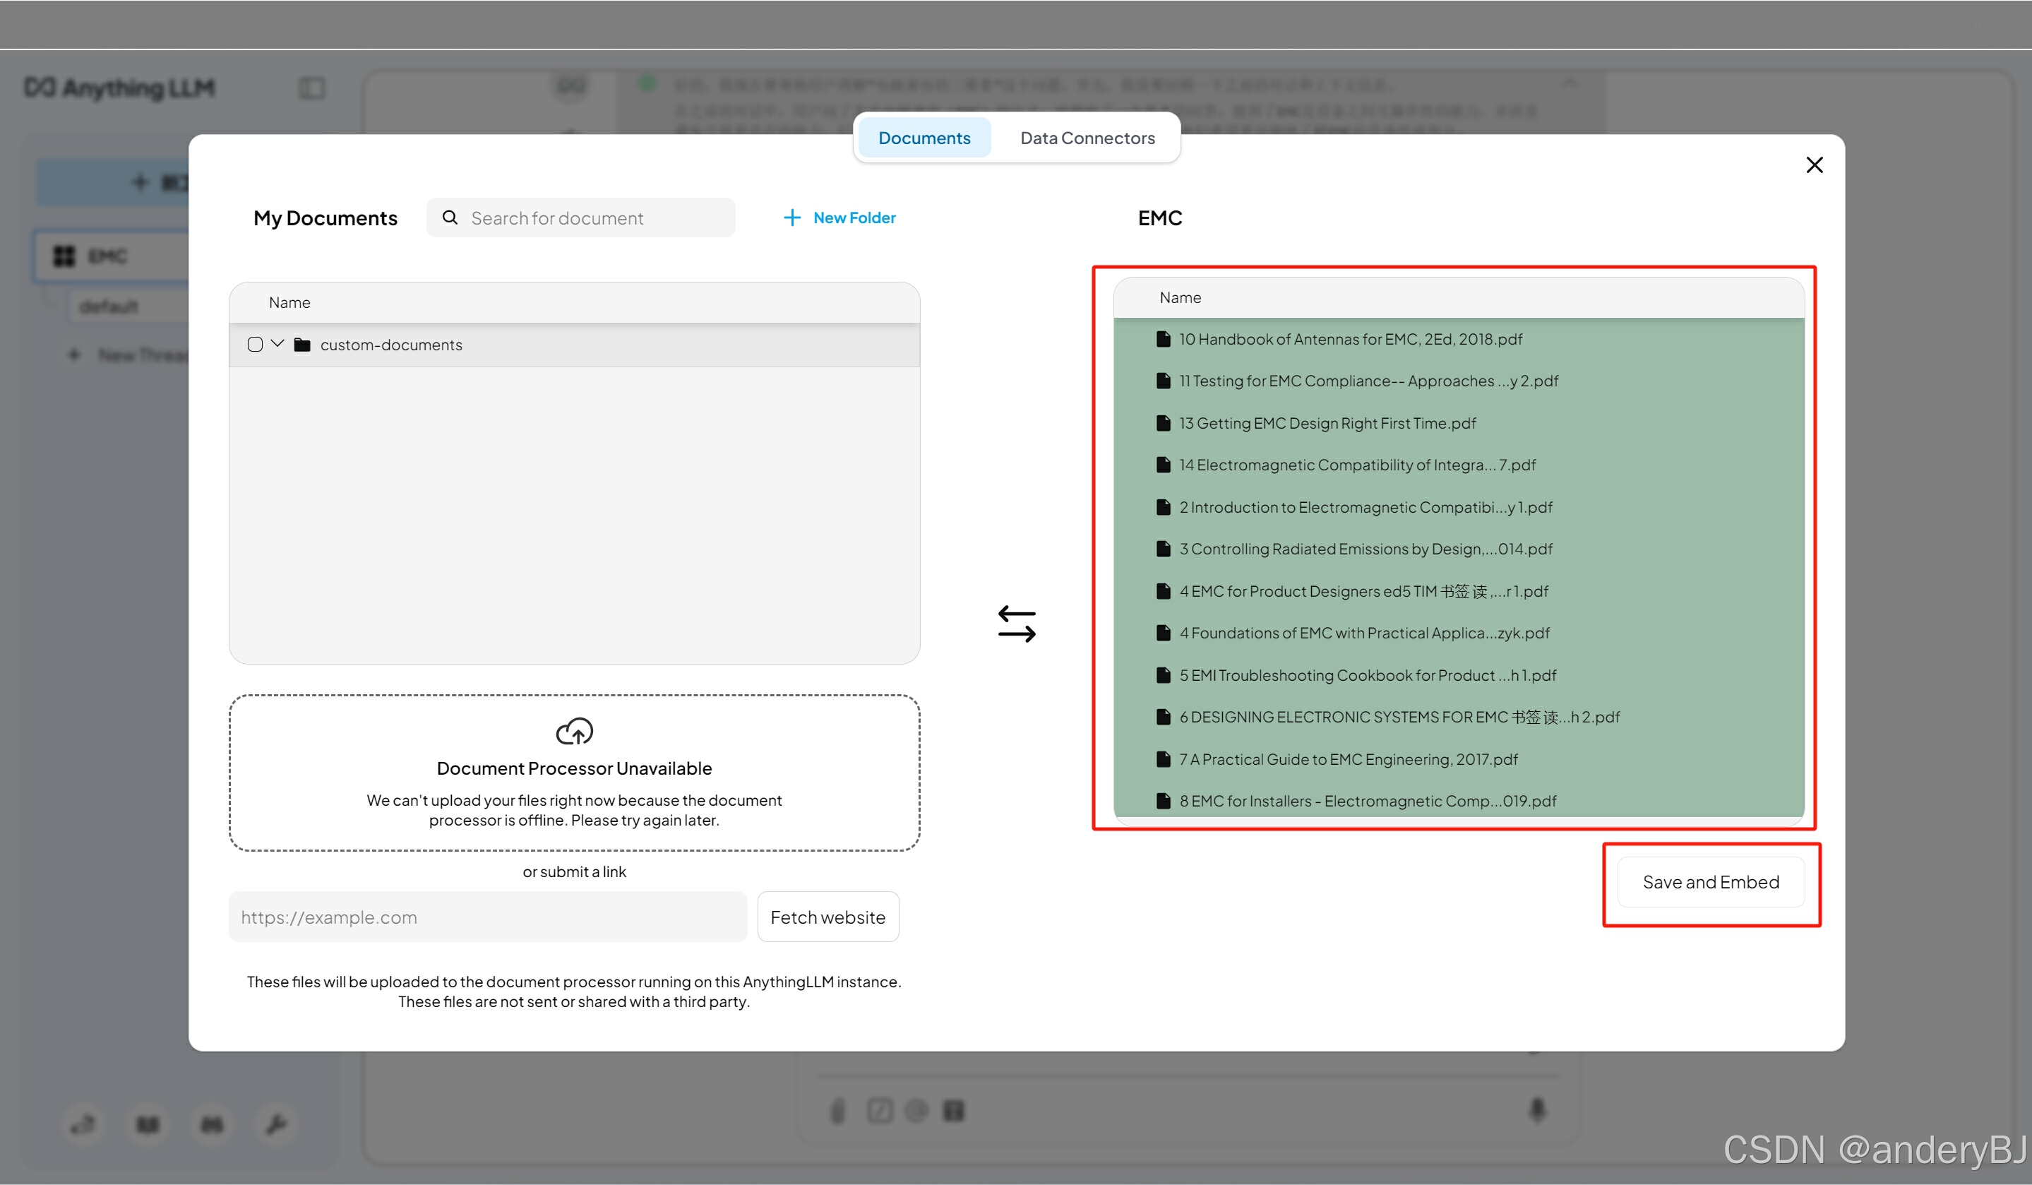Click the https://example.com link input
The image size is (2032, 1185).
pos(487,917)
